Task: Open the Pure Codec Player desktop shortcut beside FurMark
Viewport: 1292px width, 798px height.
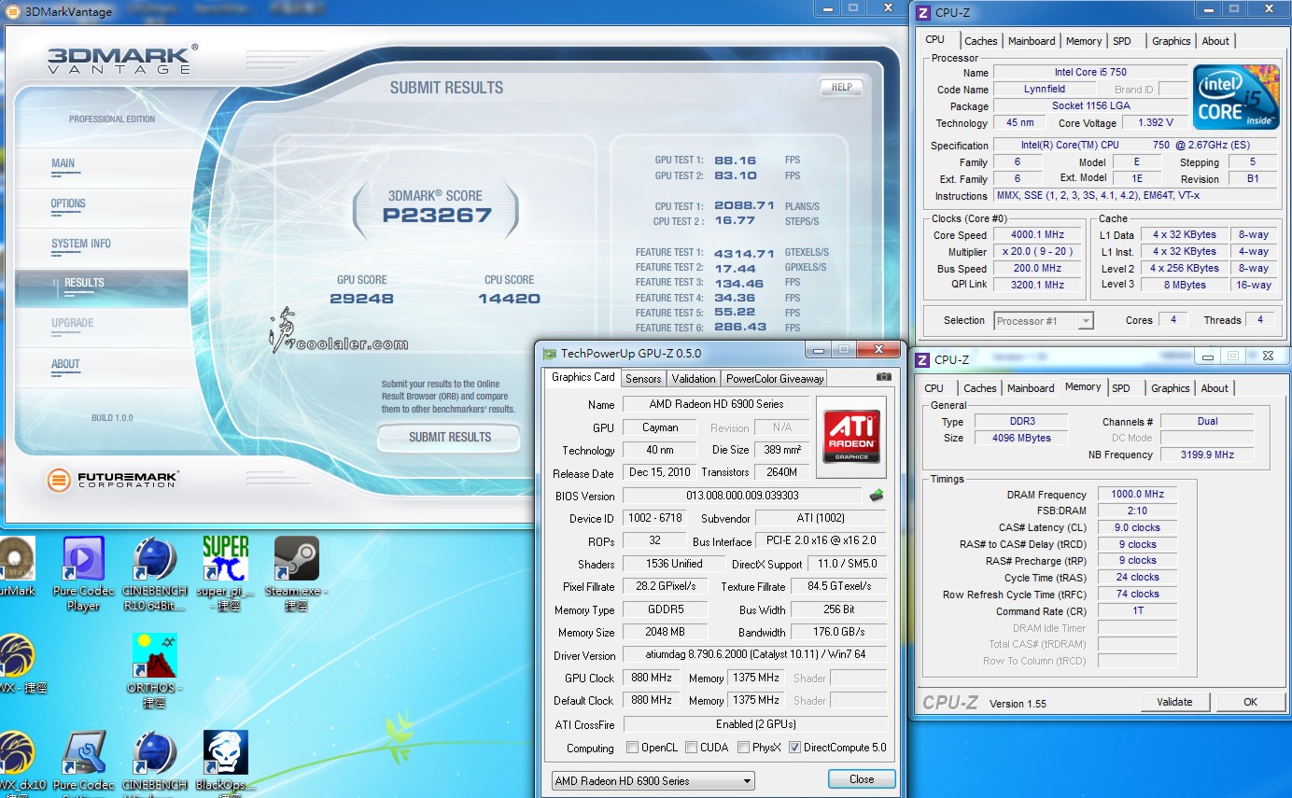Action: pyautogui.click(x=82, y=573)
